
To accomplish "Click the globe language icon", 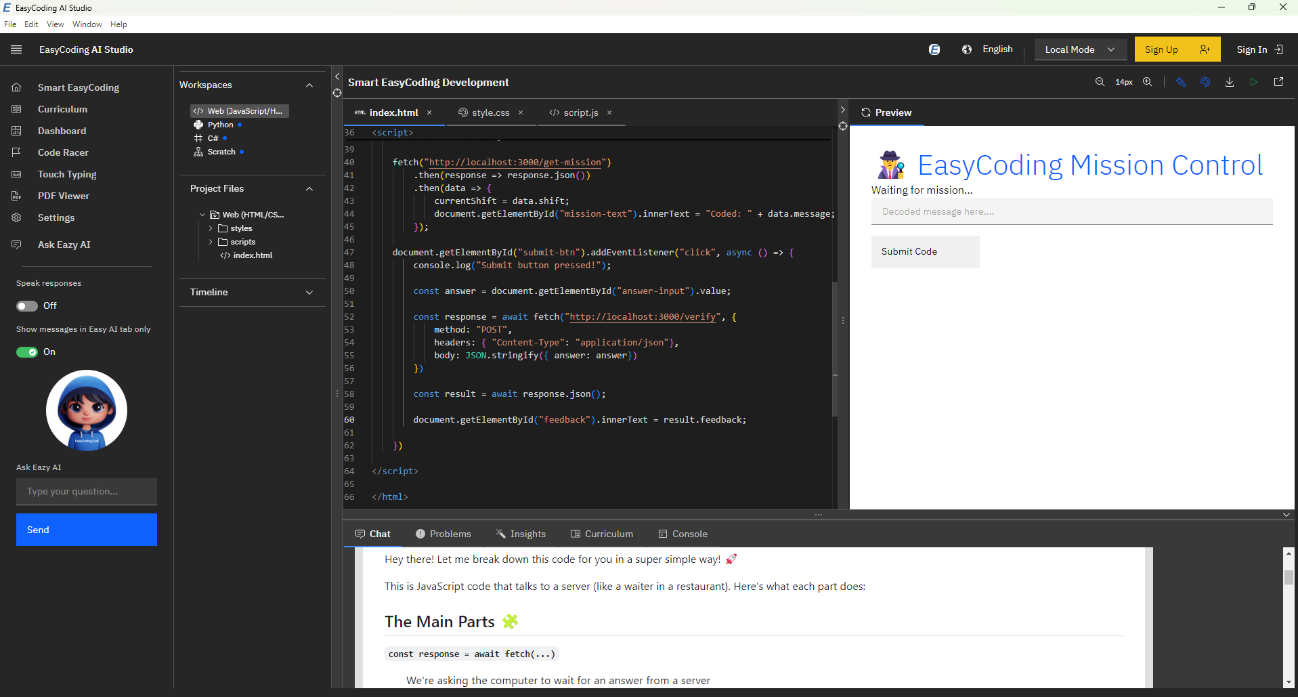I will 967,49.
